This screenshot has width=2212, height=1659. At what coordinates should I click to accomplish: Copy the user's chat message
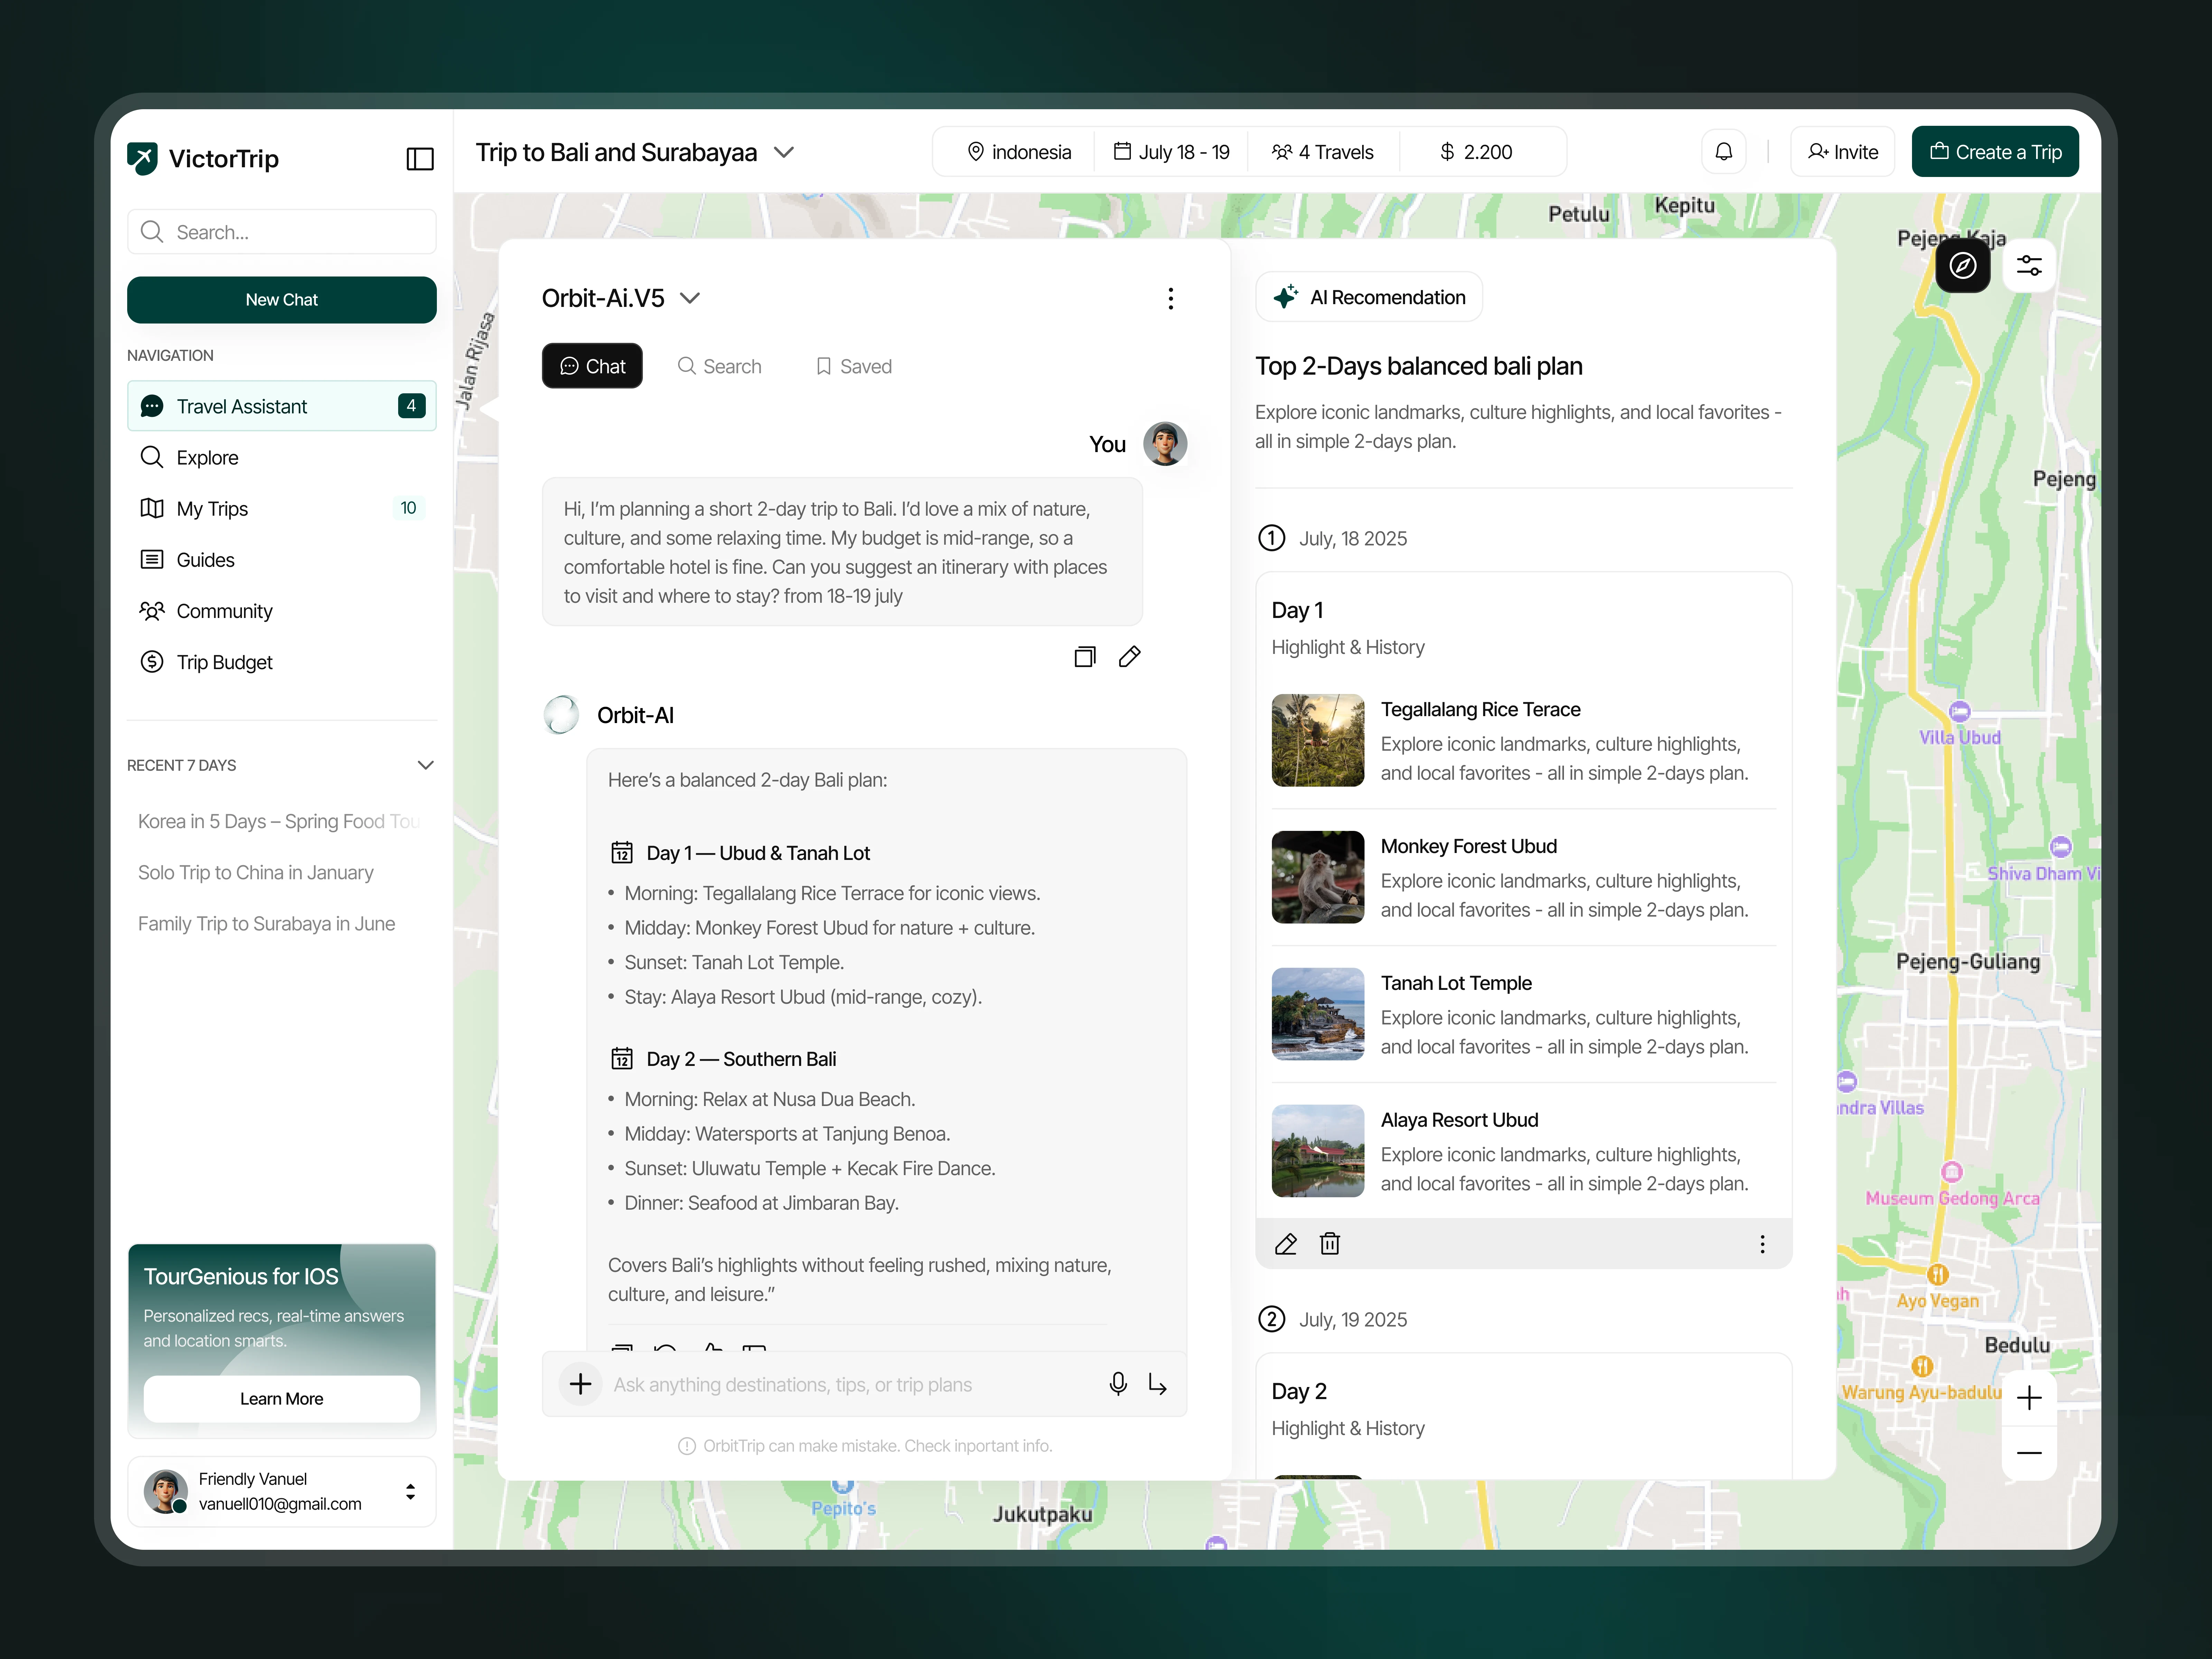[x=1085, y=657]
